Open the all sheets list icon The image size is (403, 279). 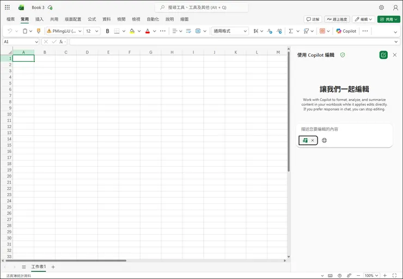(24, 267)
